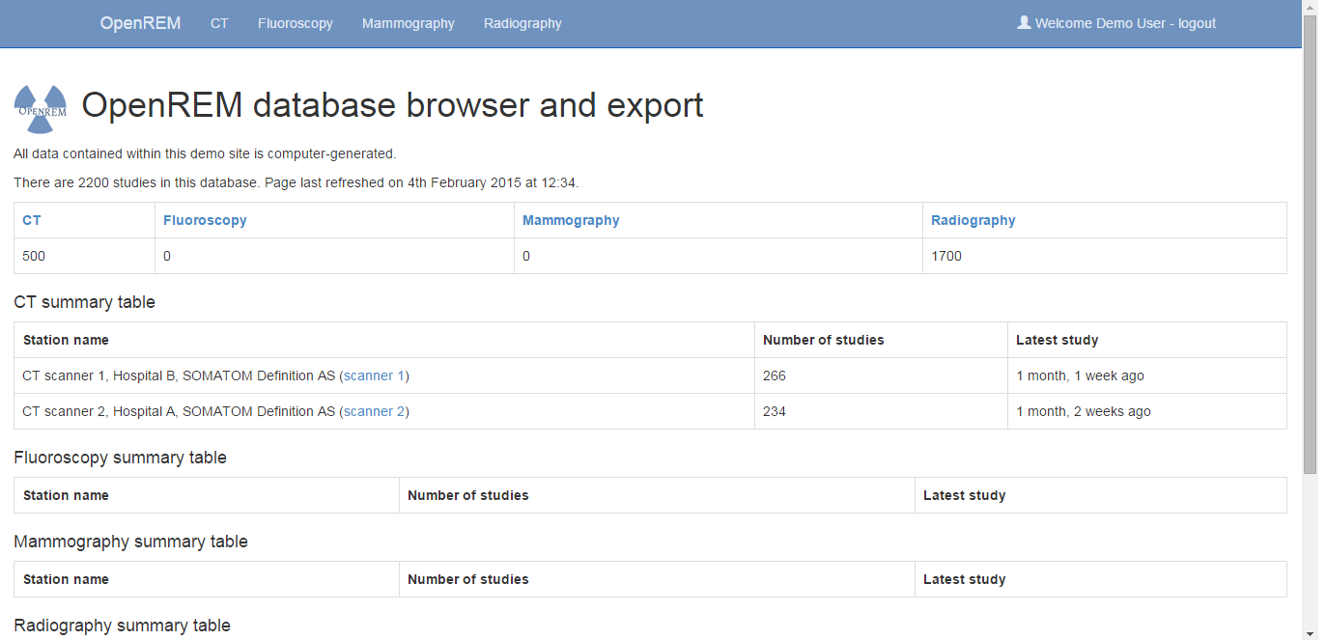Visit Radiography link in the studies count table

973,220
